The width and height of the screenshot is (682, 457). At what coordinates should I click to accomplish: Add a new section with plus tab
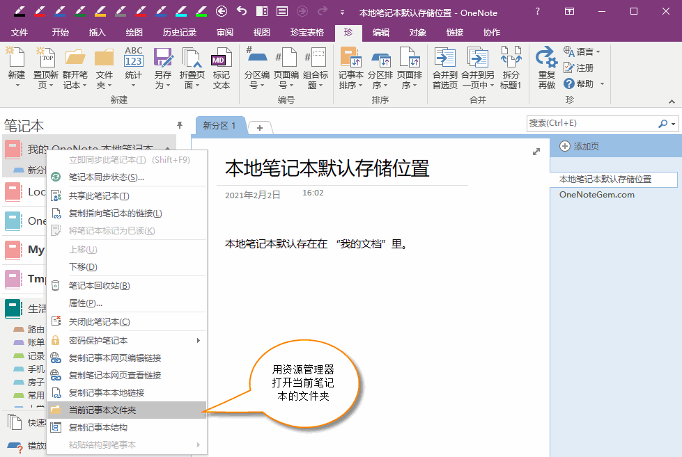click(260, 128)
